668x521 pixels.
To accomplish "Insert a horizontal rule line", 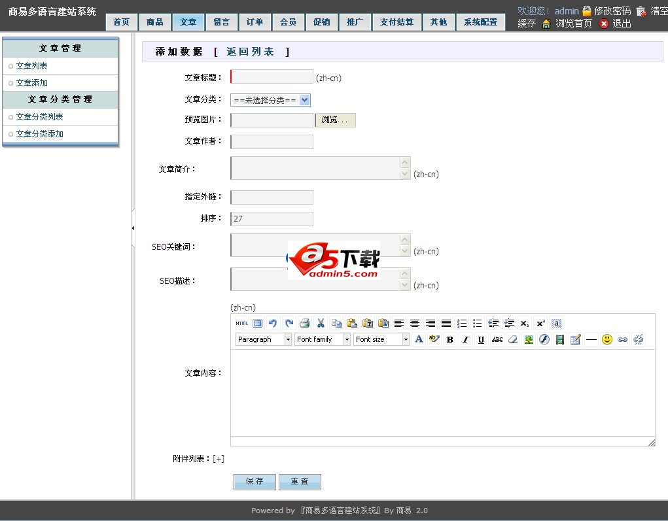I will pyautogui.click(x=591, y=340).
